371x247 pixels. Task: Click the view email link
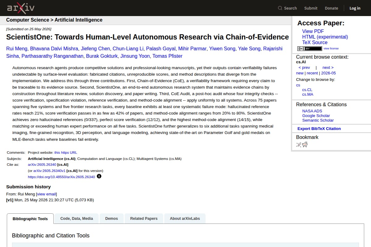(46, 194)
